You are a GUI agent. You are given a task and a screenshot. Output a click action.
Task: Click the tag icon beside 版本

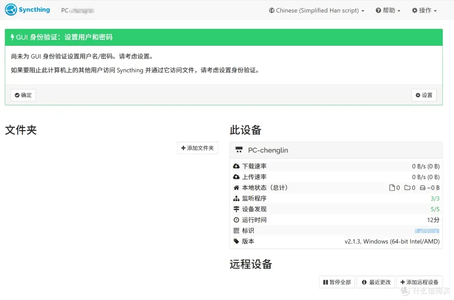[x=236, y=241]
